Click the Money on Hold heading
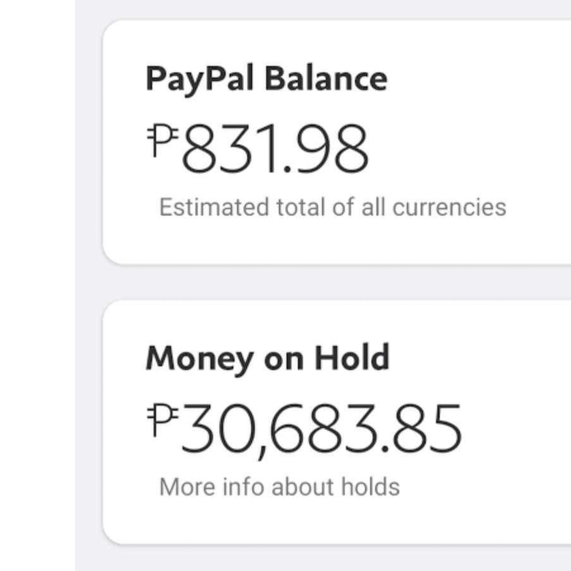This screenshot has width=571, height=571. point(267,358)
